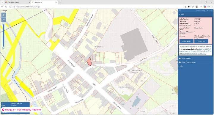Image resolution: width=214 pixels, height=115 pixels.
Task: Switch language with Gaeilge link
Action: pyautogui.click(x=4, y=10)
